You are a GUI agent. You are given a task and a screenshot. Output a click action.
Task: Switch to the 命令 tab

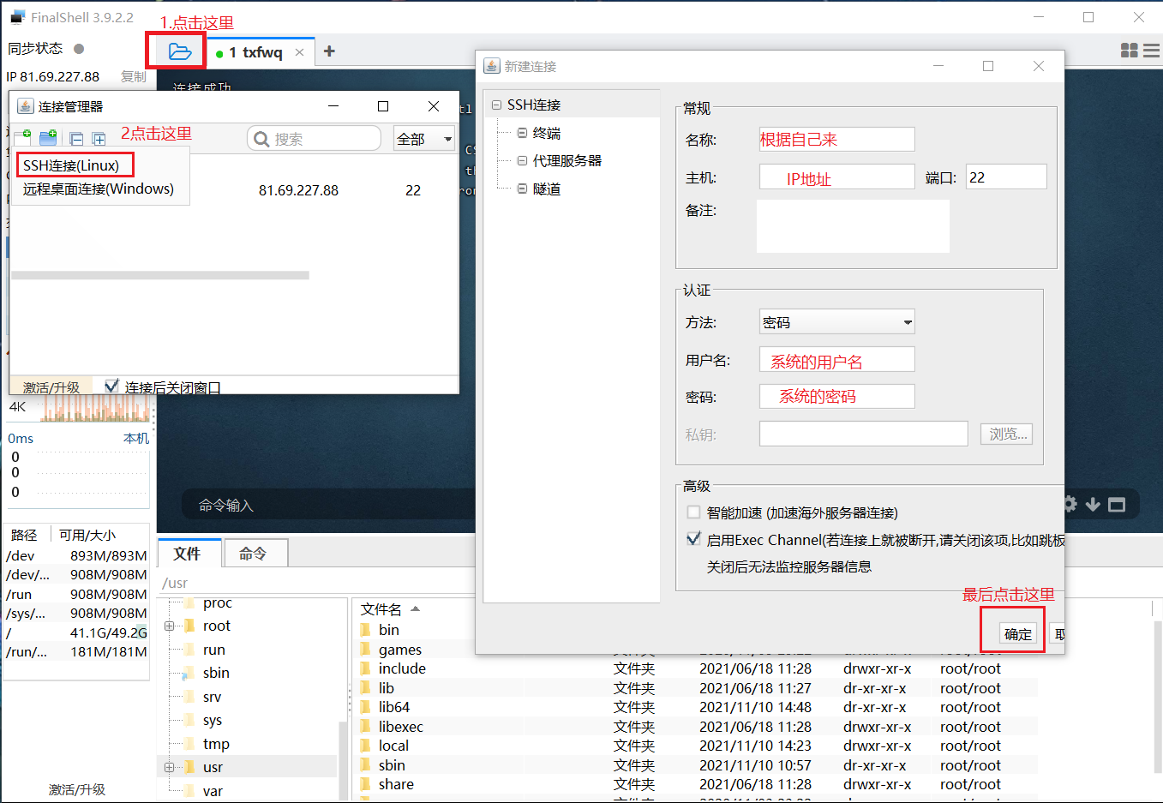coord(255,553)
